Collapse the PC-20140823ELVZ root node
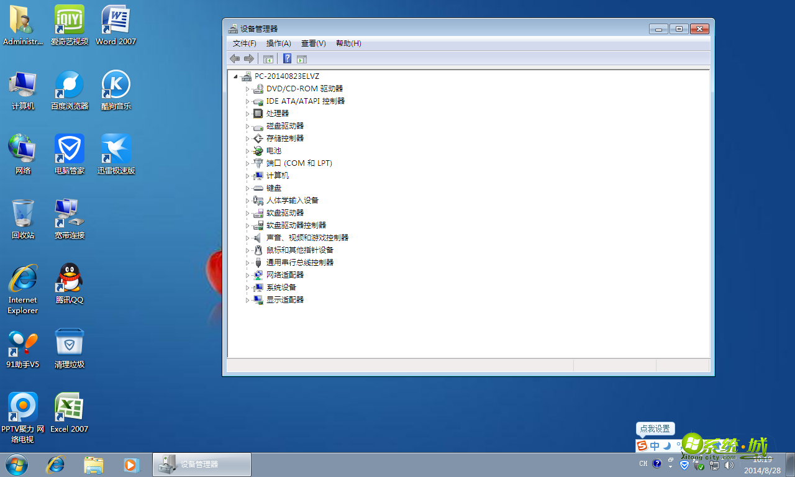The image size is (795, 477). pos(236,76)
